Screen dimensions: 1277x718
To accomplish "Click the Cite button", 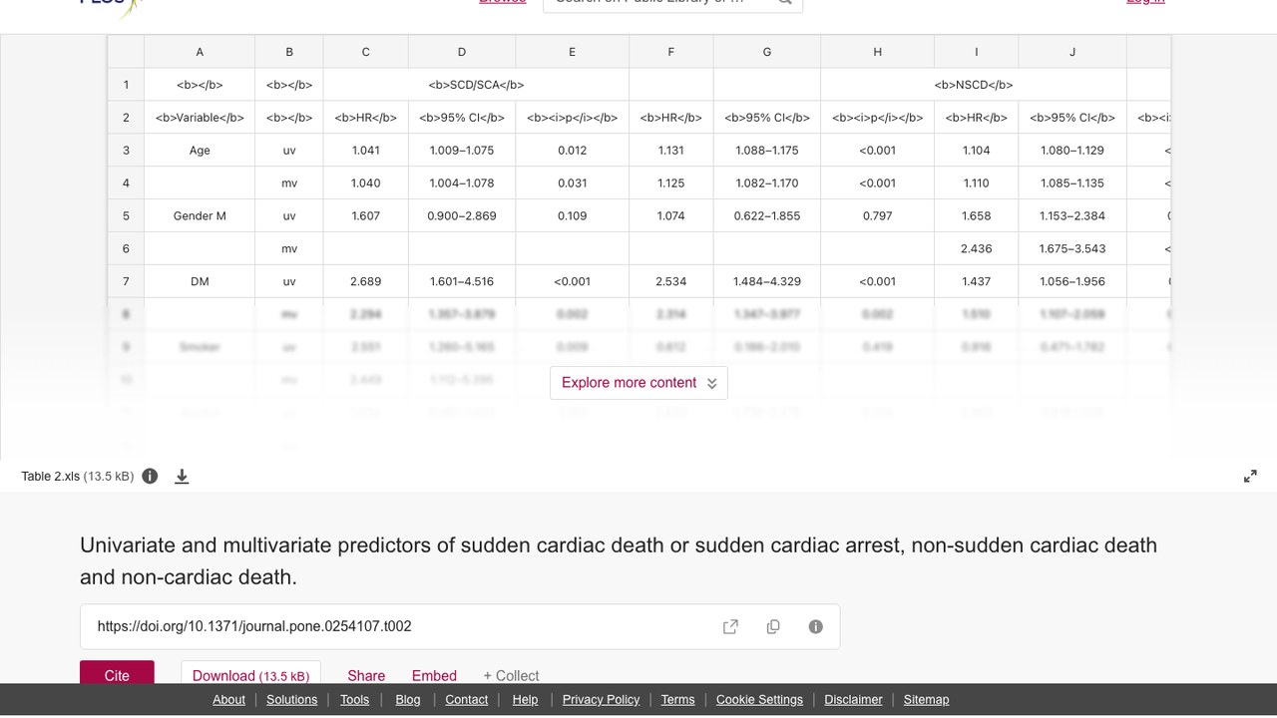I will point(117,673).
